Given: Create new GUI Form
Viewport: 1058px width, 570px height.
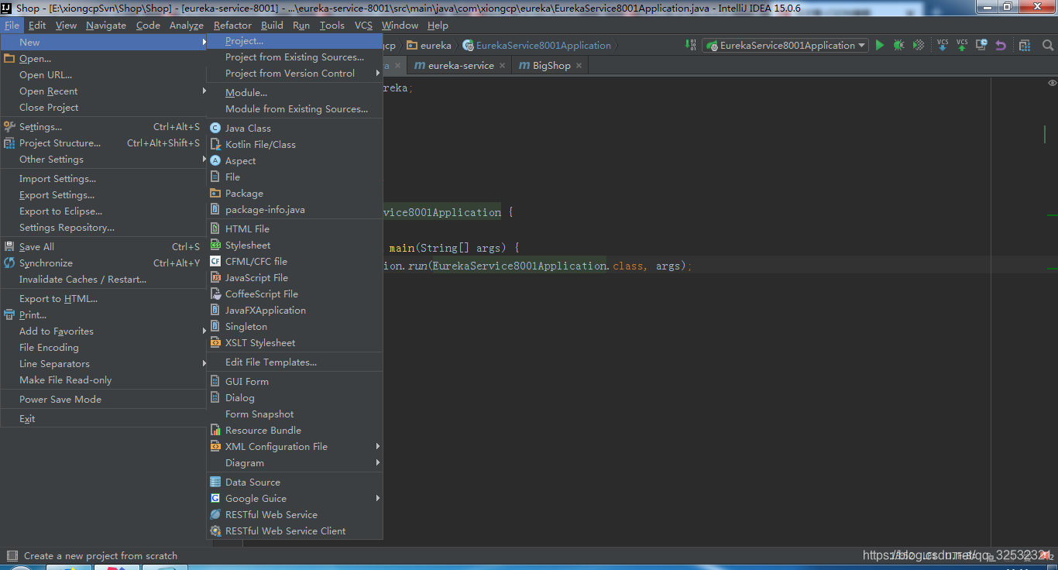Looking at the screenshot, I should [295, 381].
